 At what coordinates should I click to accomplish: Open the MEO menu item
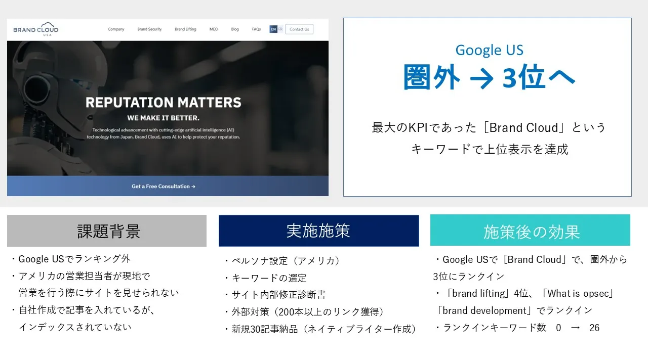pyautogui.click(x=214, y=29)
